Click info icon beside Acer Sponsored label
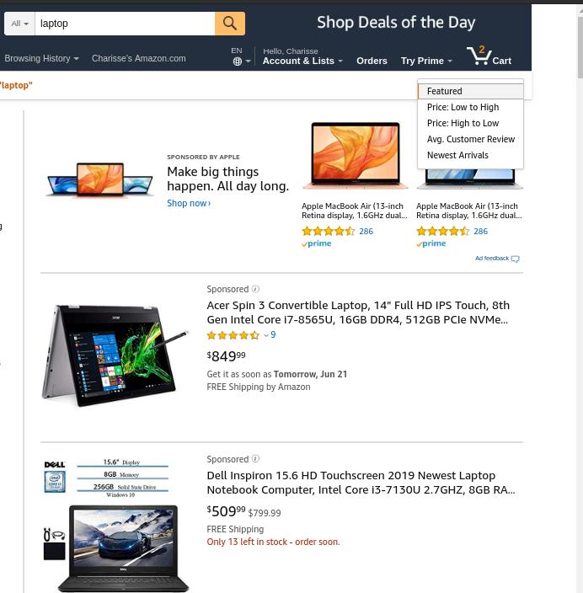 tap(256, 289)
